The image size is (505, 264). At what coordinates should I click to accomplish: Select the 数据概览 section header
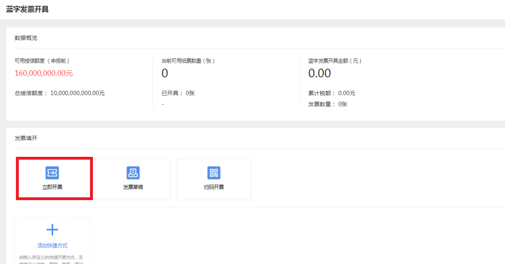(26, 38)
